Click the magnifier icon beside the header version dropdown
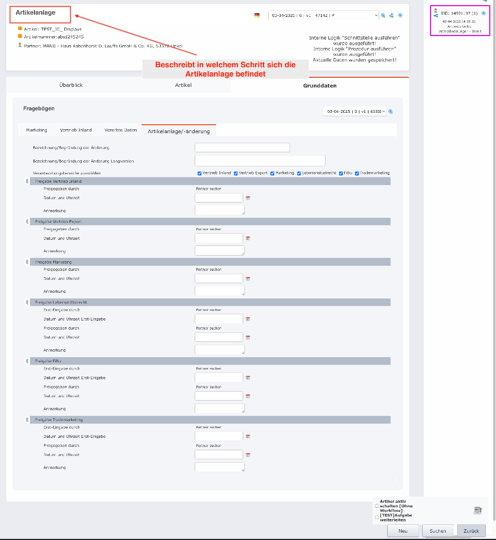This screenshot has height=540, width=496. (x=383, y=15)
